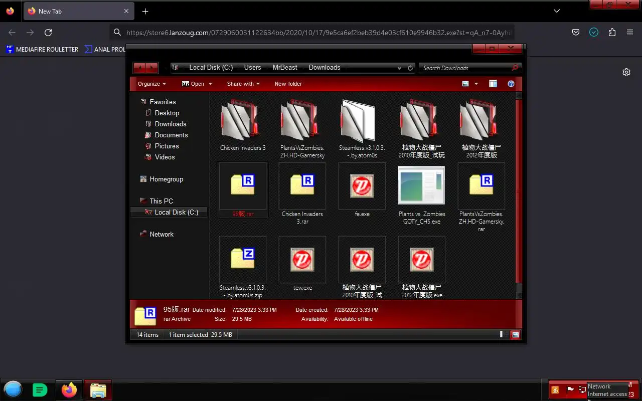Click the change view icon

465,84
